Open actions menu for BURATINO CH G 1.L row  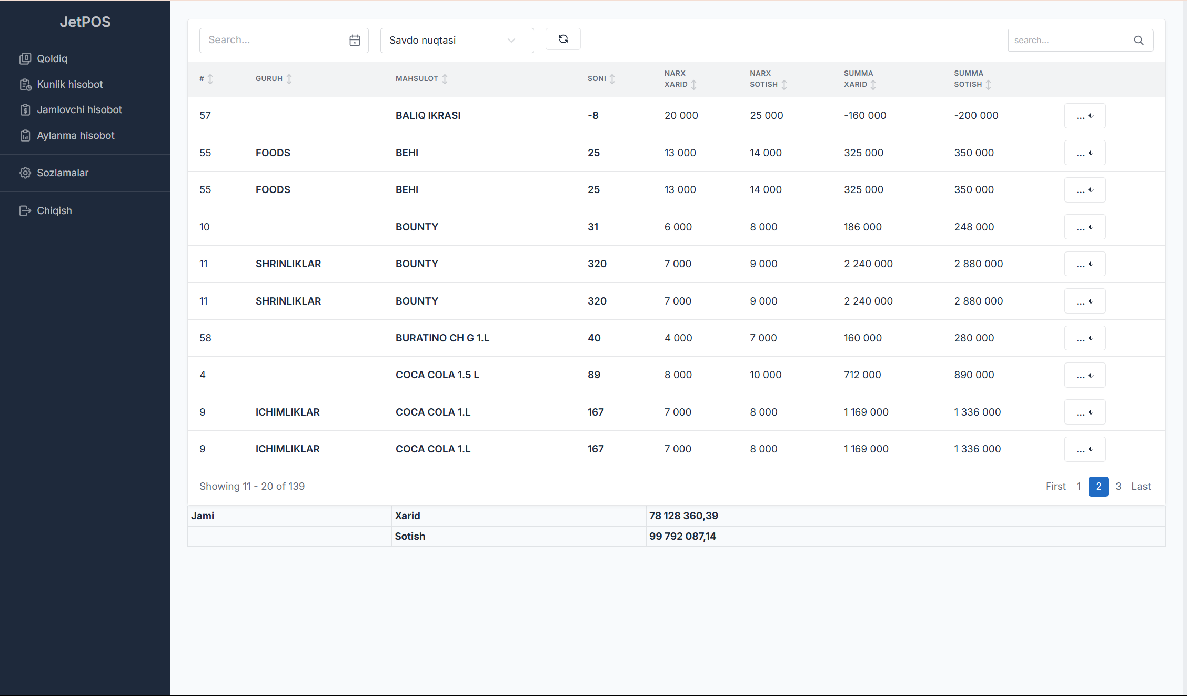(1085, 338)
